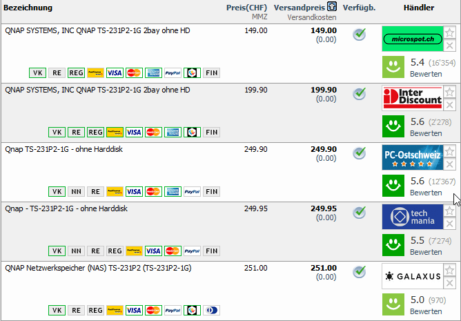This screenshot has width=461, height=321.
Task: Hide Inter Discount using its X button
Action: tap(449, 105)
